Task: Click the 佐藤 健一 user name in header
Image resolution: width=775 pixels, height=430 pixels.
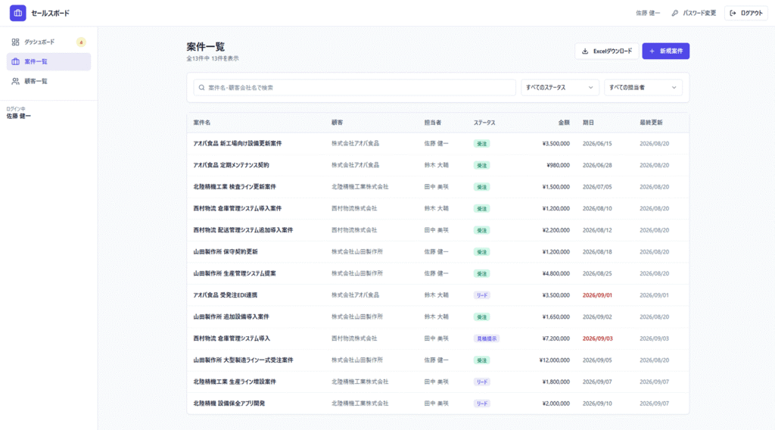Action: [x=648, y=13]
